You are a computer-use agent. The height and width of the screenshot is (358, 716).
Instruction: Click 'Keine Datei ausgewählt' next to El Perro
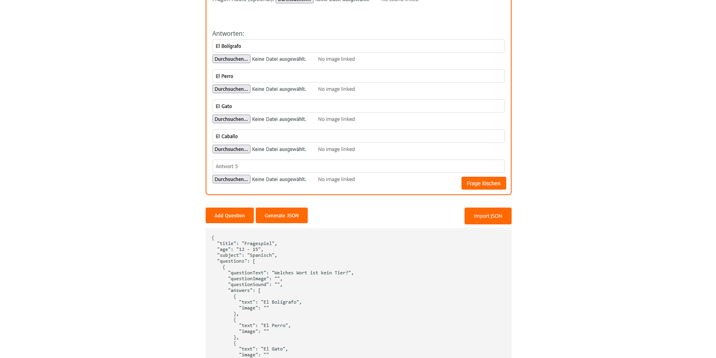click(x=279, y=89)
